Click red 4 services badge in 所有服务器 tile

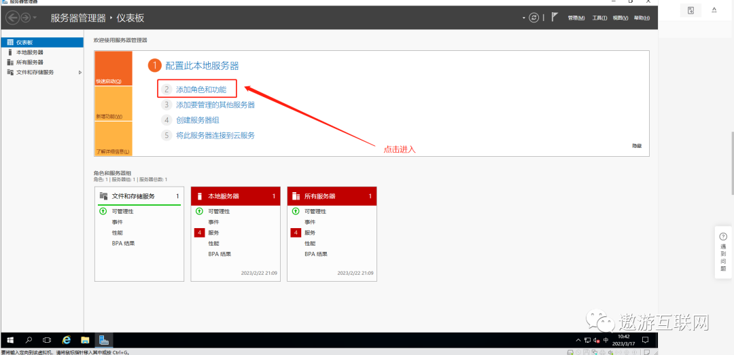[x=296, y=232]
